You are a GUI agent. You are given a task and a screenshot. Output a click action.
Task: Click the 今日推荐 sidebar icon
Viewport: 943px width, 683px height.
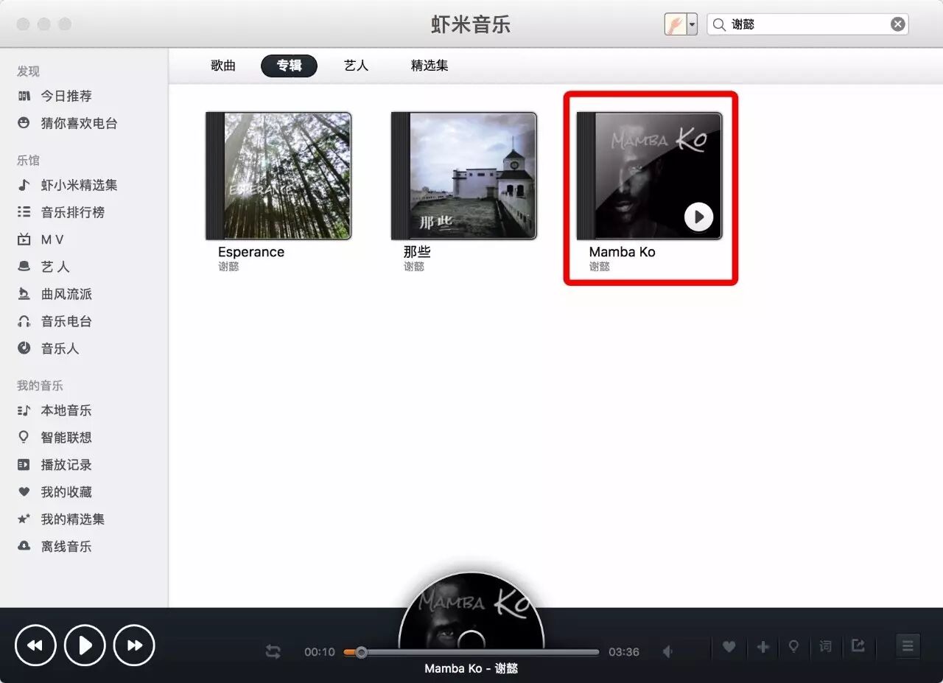click(24, 96)
